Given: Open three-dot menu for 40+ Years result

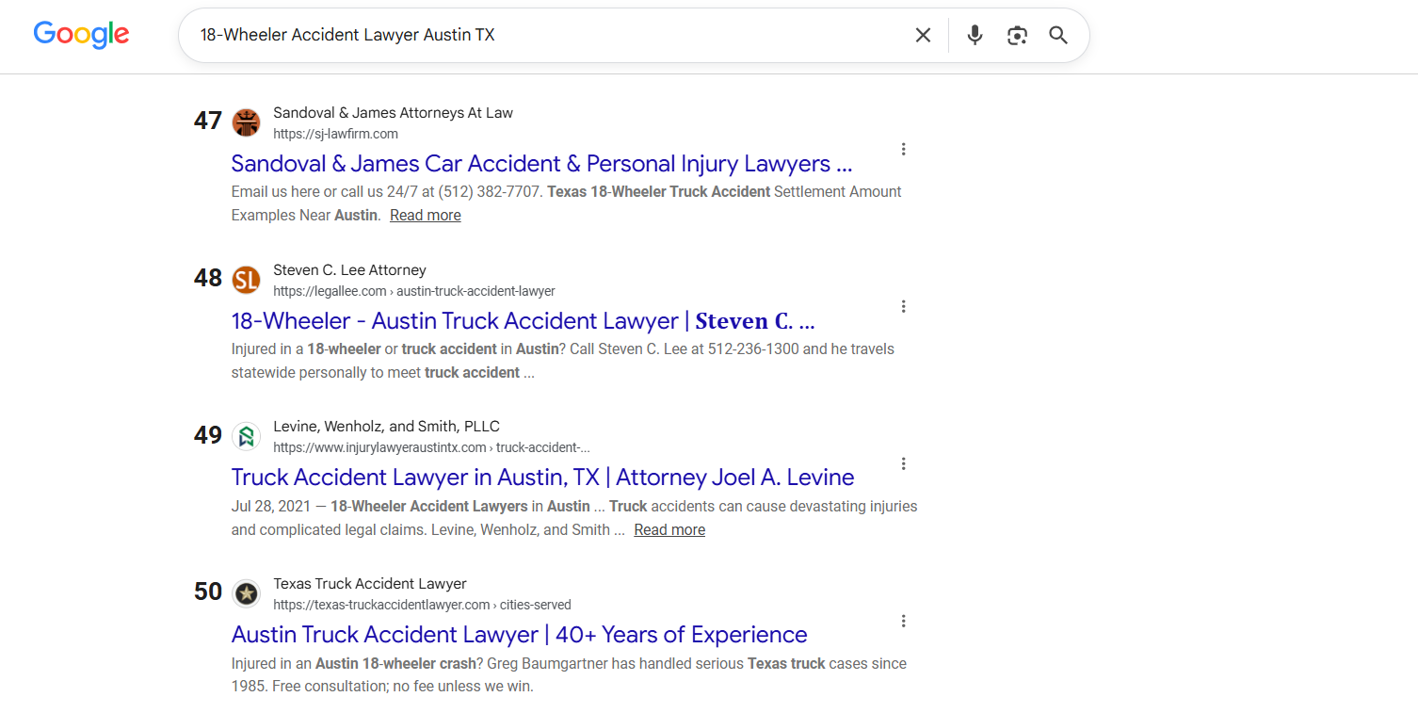Looking at the screenshot, I should 903,621.
